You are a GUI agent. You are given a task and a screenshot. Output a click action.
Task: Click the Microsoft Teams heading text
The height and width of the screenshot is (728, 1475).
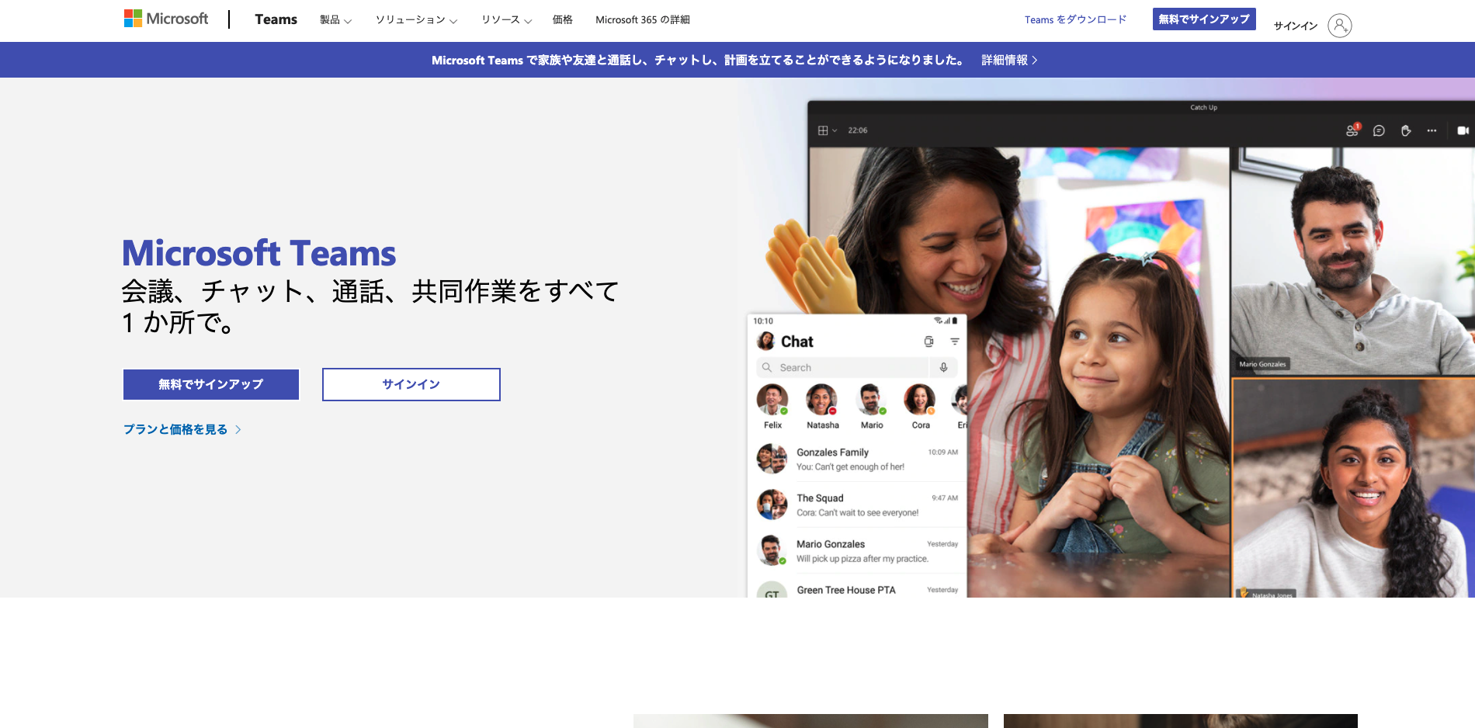click(259, 254)
